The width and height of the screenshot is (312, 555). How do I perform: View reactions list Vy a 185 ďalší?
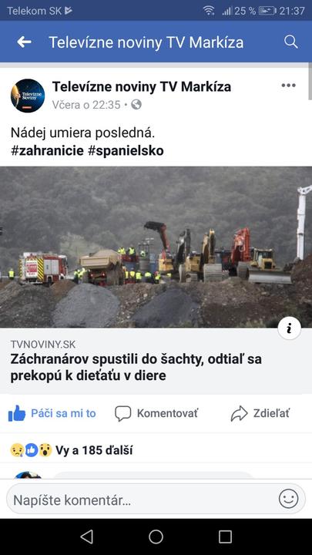[x=72, y=450]
